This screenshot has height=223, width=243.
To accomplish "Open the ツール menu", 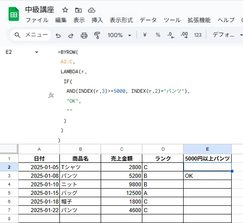I will point(172,20).
